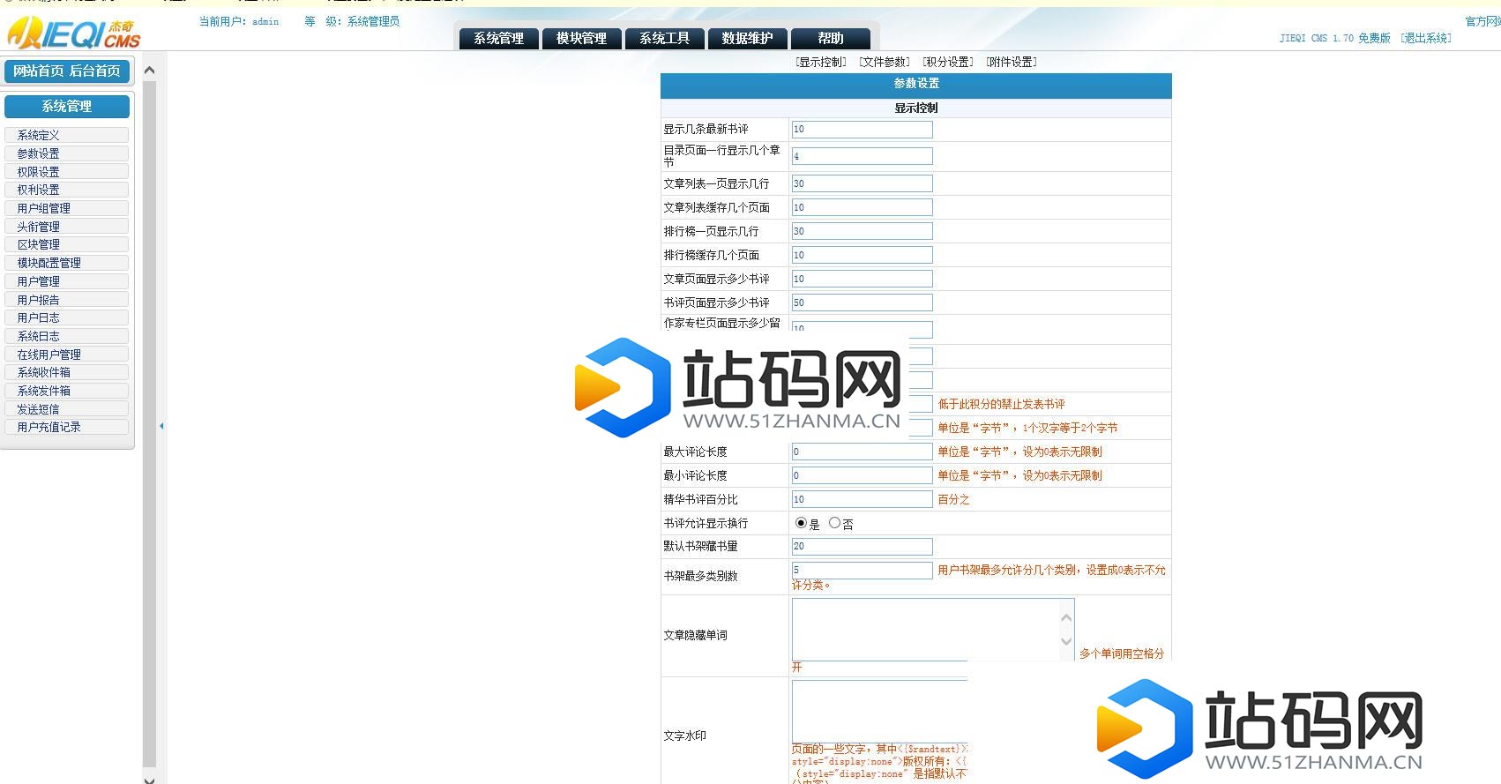Click the 文章隐藏单词 textarea scroll up arrow
Viewport: 1501px width, 784px height.
coord(1066,618)
